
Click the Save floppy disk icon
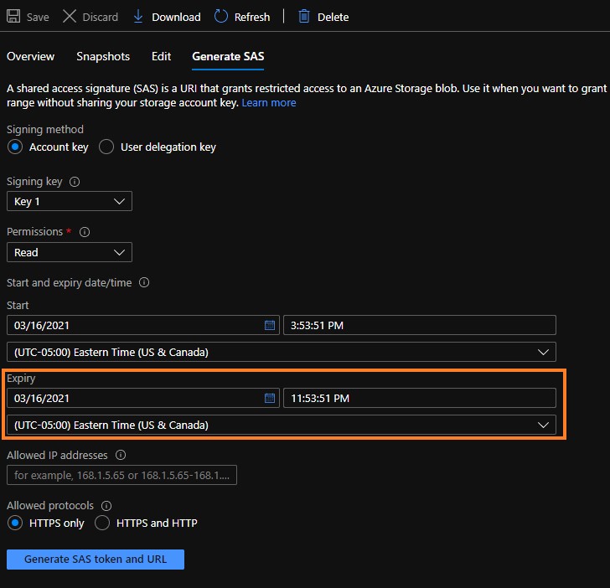(13, 17)
